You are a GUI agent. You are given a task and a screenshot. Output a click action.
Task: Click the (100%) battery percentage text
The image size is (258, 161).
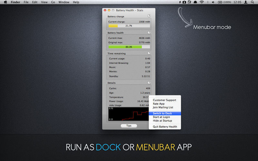(x=227, y=2)
